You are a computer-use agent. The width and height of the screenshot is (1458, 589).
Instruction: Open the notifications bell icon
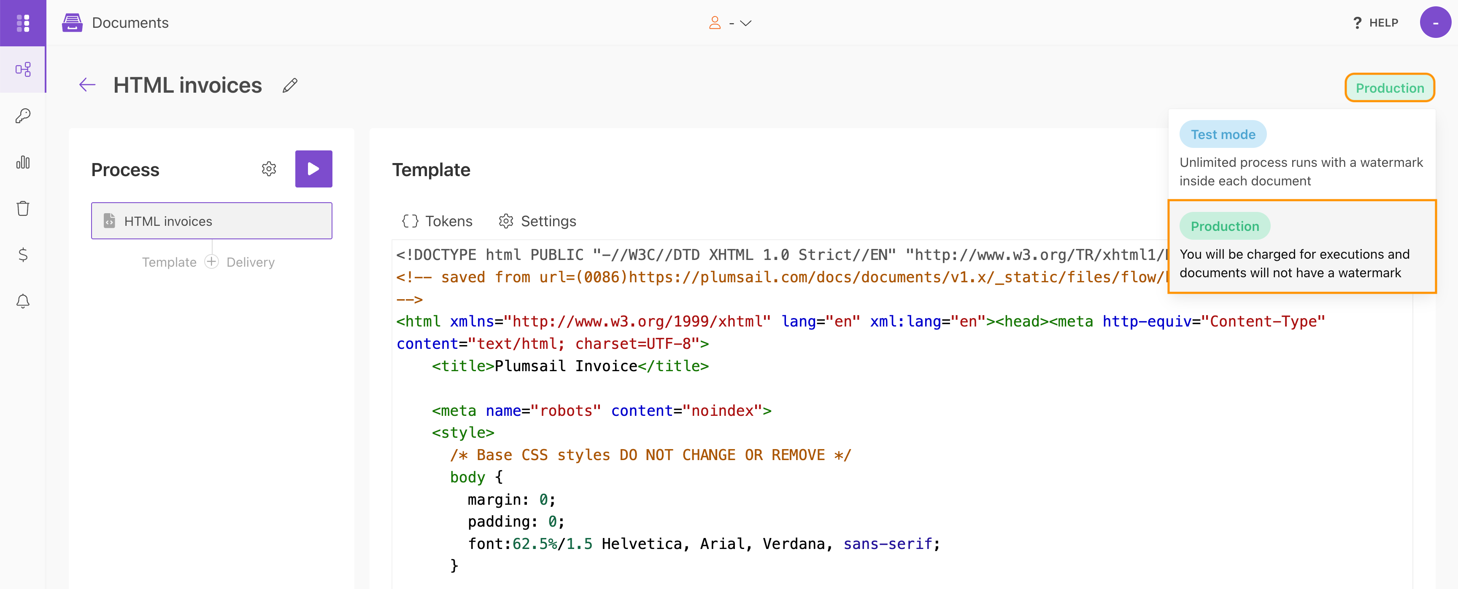pos(23,301)
